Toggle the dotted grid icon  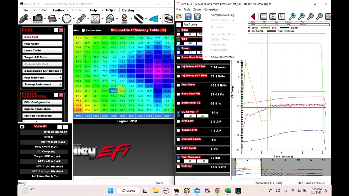282,17
